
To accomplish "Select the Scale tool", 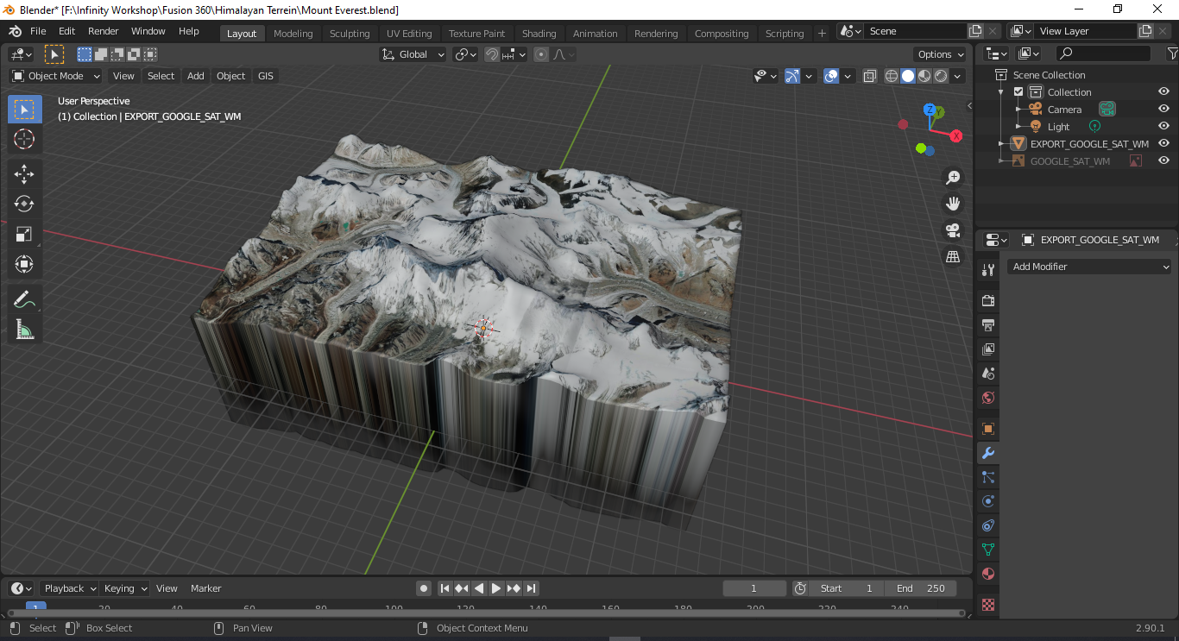I will point(24,234).
